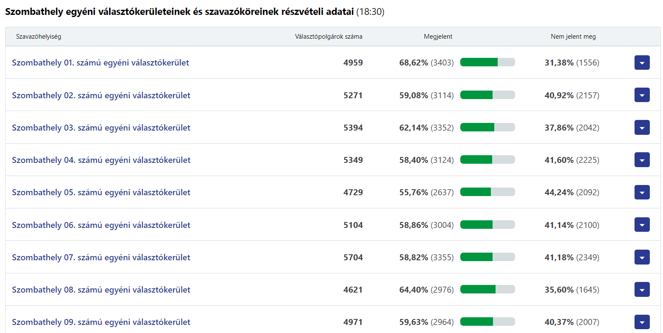Open Szombathely 01. számú egyéni választókerület link
This screenshot has height=333, width=663.
(x=100, y=63)
